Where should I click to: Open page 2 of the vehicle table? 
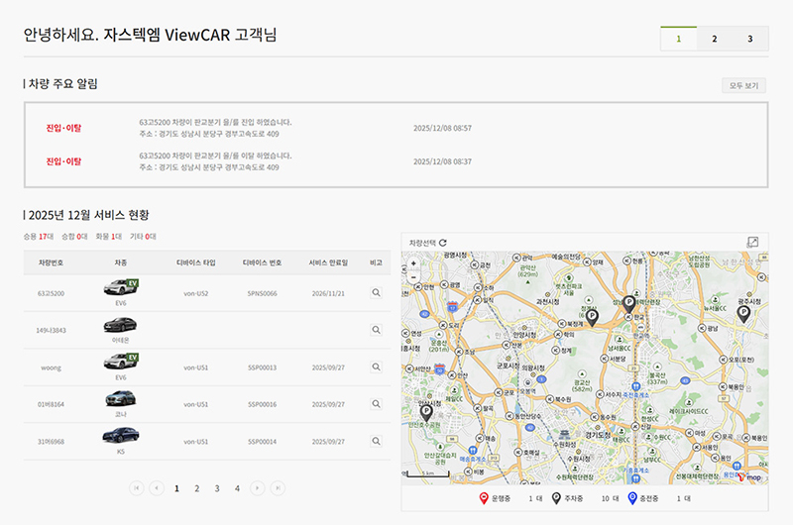[196, 488]
